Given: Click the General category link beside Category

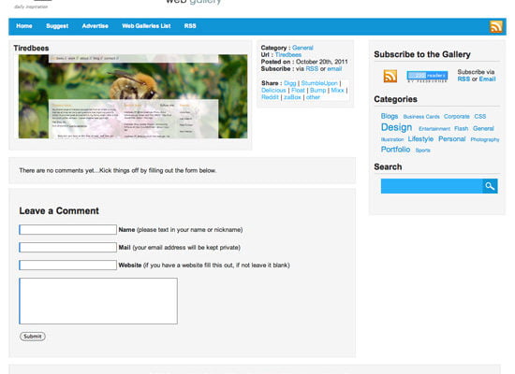Looking at the screenshot, I should click(302, 48).
